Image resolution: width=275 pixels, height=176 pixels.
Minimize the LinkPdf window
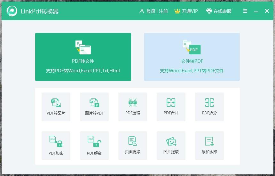click(x=256, y=12)
